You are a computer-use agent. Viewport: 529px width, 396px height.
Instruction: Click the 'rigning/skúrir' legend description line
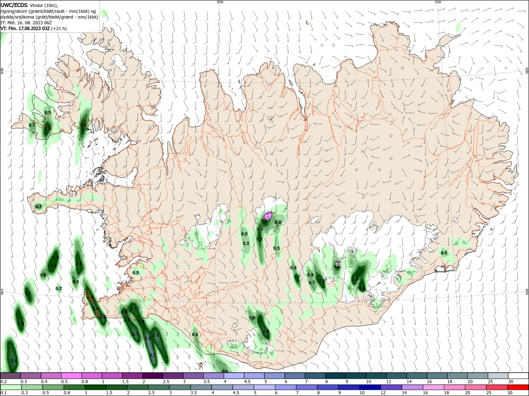48,11
